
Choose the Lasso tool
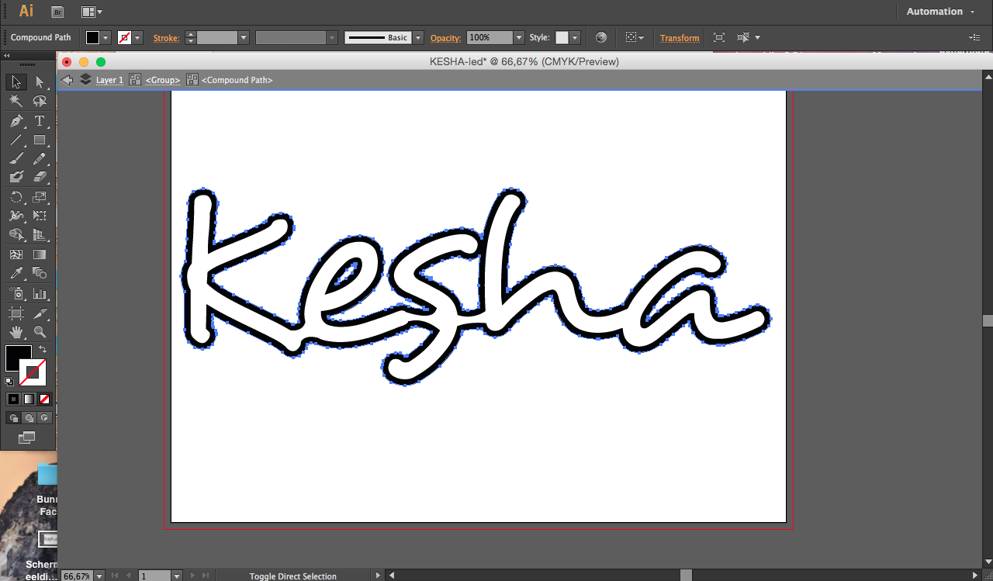(x=40, y=102)
